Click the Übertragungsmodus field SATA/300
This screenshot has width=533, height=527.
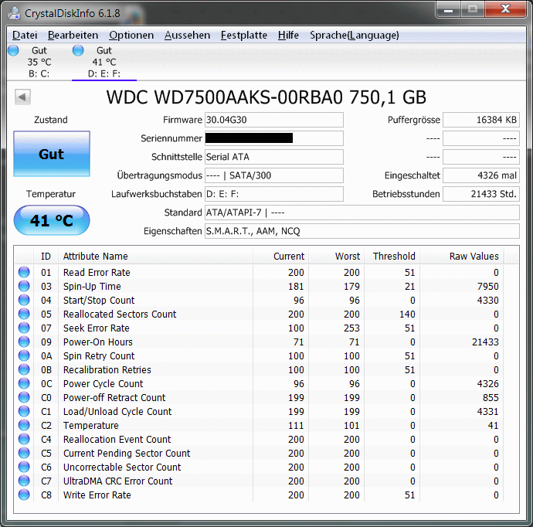[x=274, y=175]
